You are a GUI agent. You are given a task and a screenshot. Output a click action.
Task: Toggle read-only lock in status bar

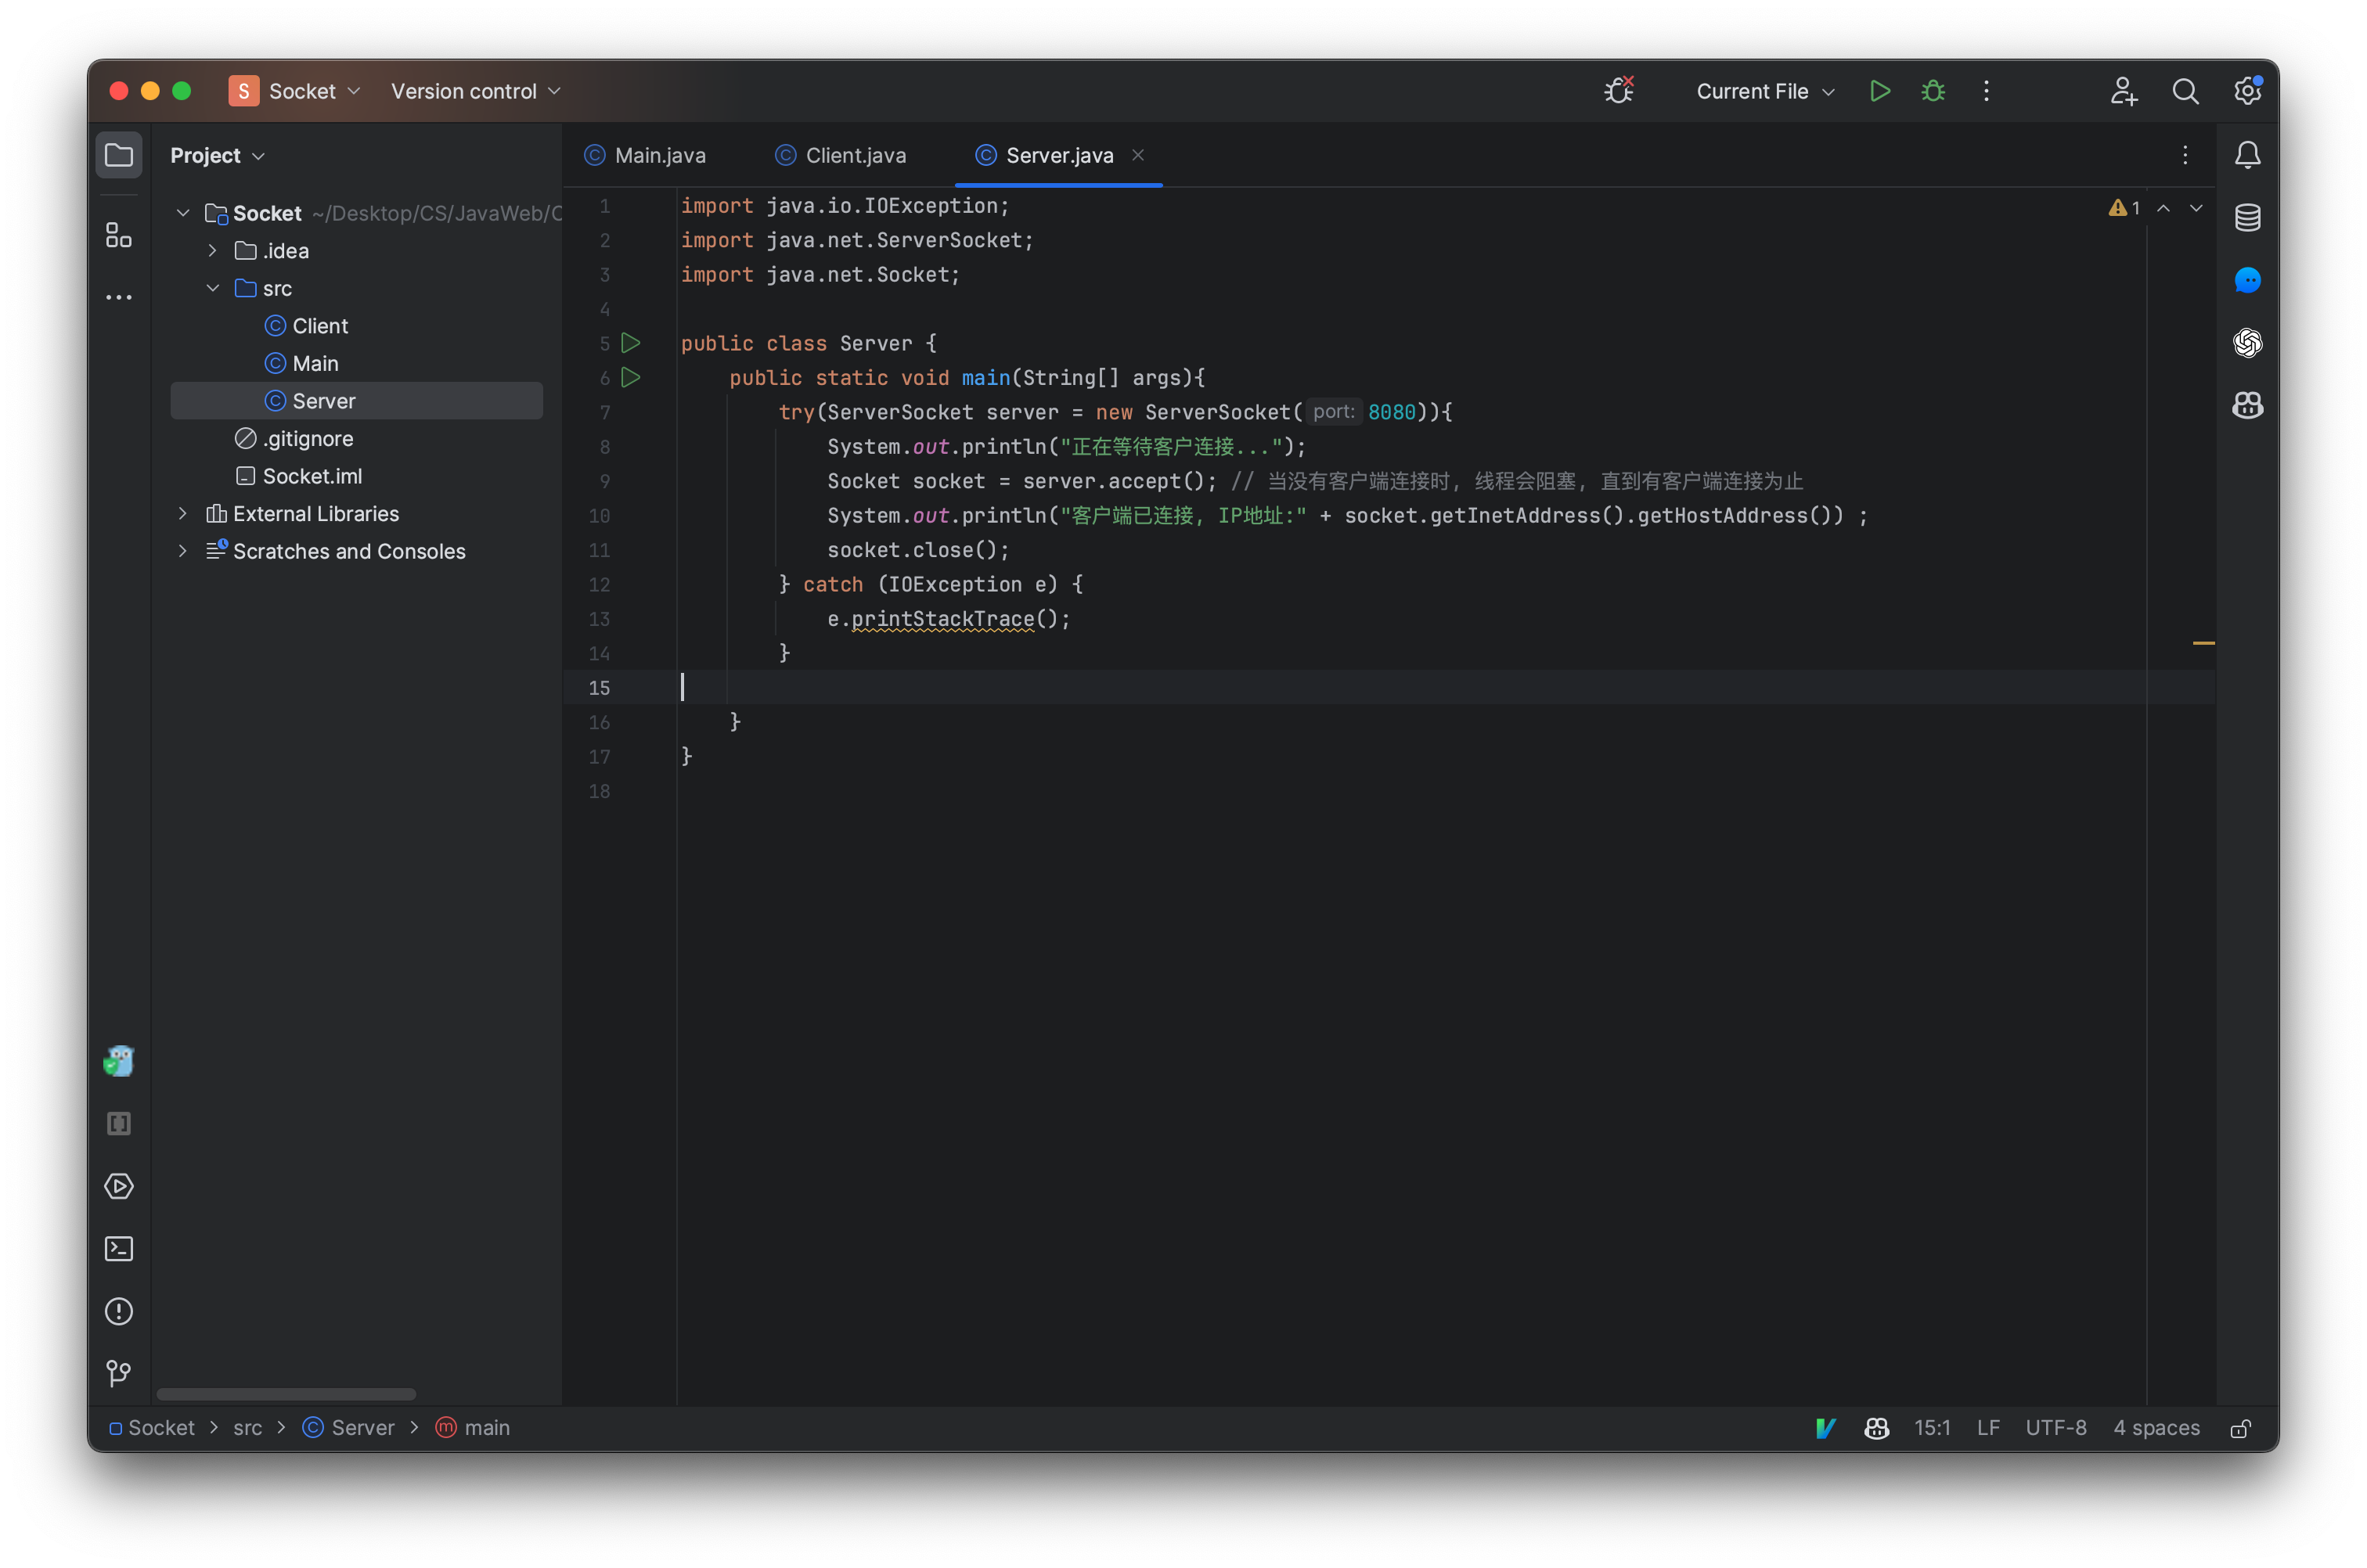(x=2241, y=1428)
